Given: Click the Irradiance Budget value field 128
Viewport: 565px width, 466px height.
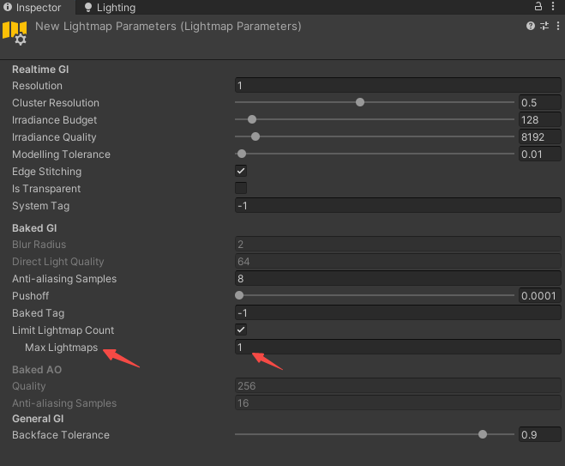Looking at the screenshot, I should [x=540, y=120].
